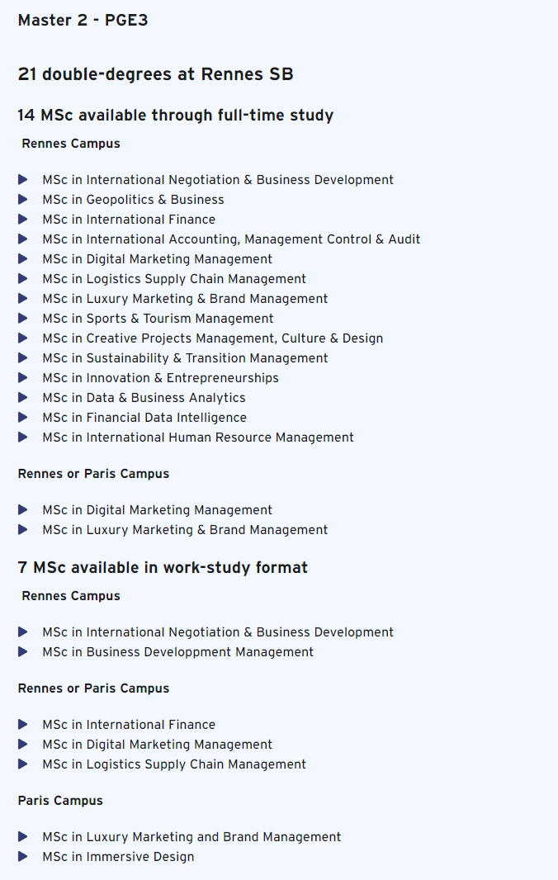Click the arrow bullet beside MSc in Immersive Design

(x=23, y=856)
